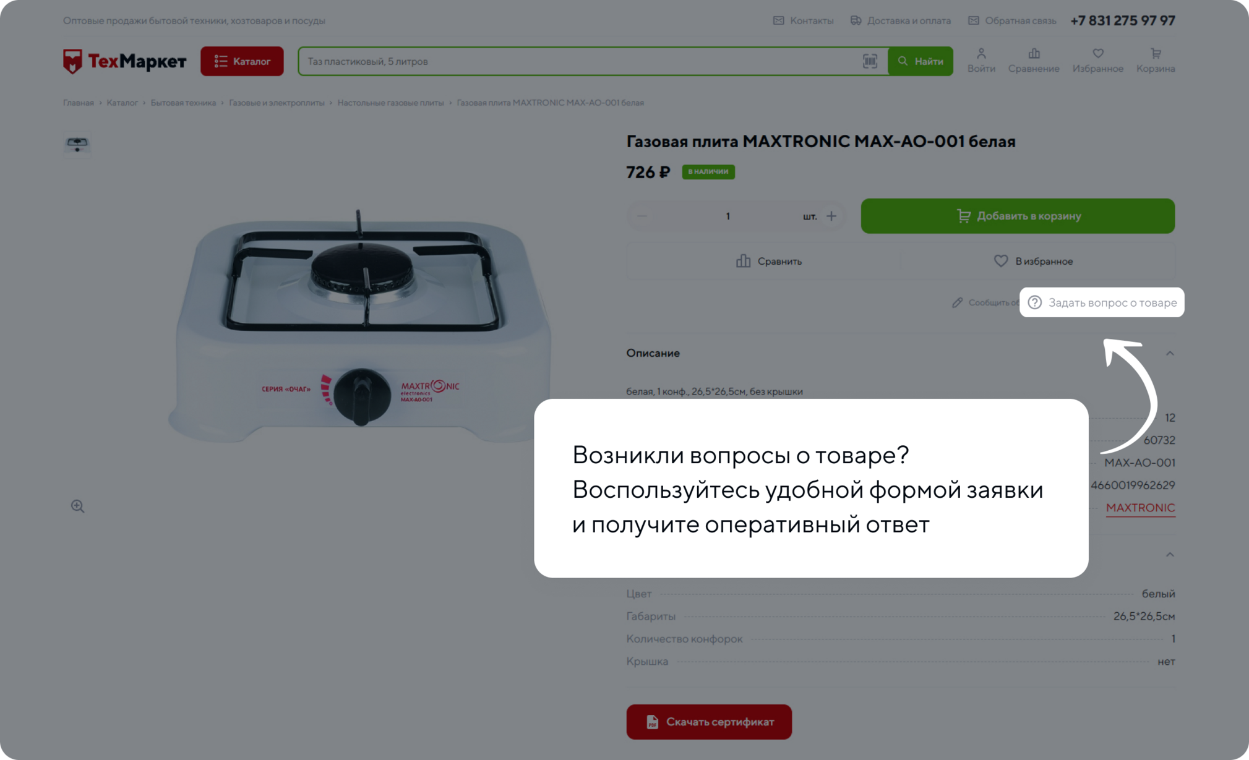Collapse the characteristics section chevron
1249x760 pixels.
[1169, 555]
